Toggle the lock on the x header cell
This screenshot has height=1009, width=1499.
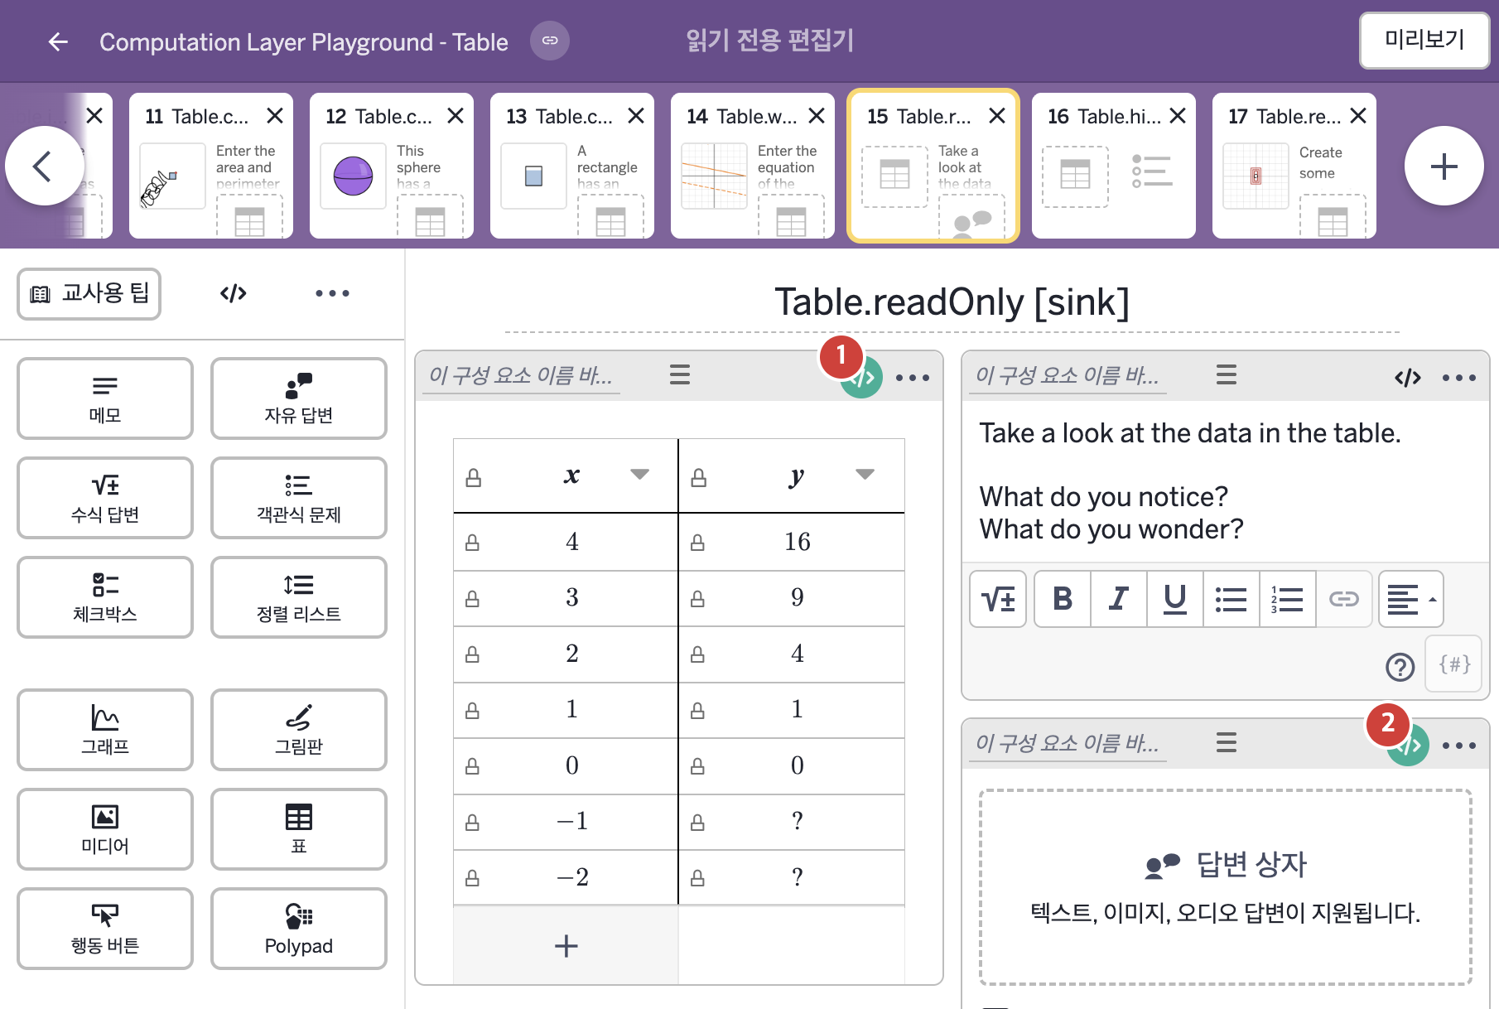point(474,477)
